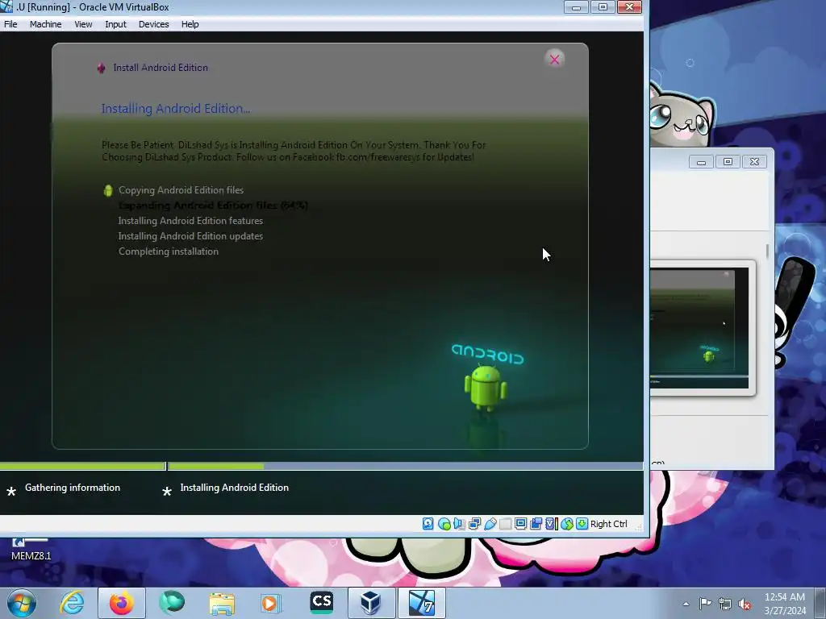Screen dimensions: 826x619
Task: Open Action Center flag icon in tray
Action: [705, 604]
